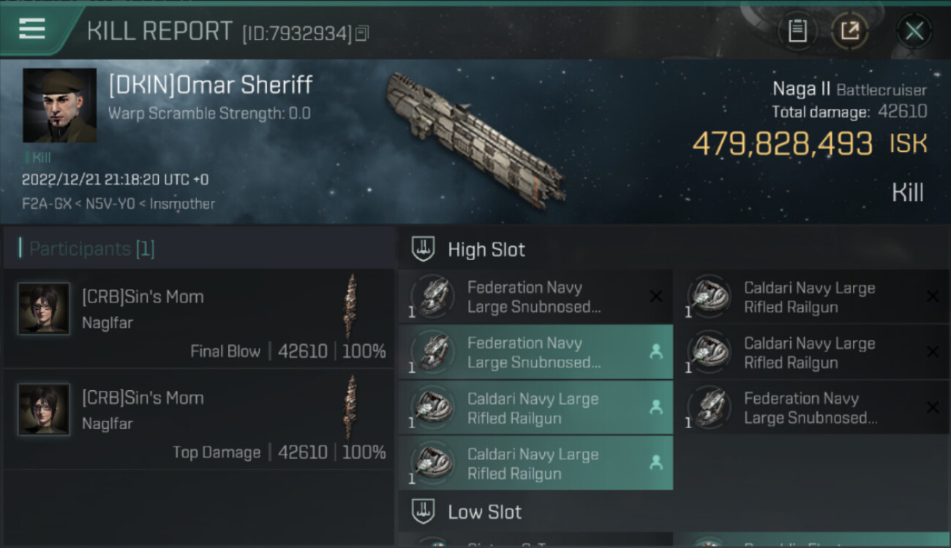Open the hamburger menu icon
Viewport: 951px width, 548px height.
(32, 28)
